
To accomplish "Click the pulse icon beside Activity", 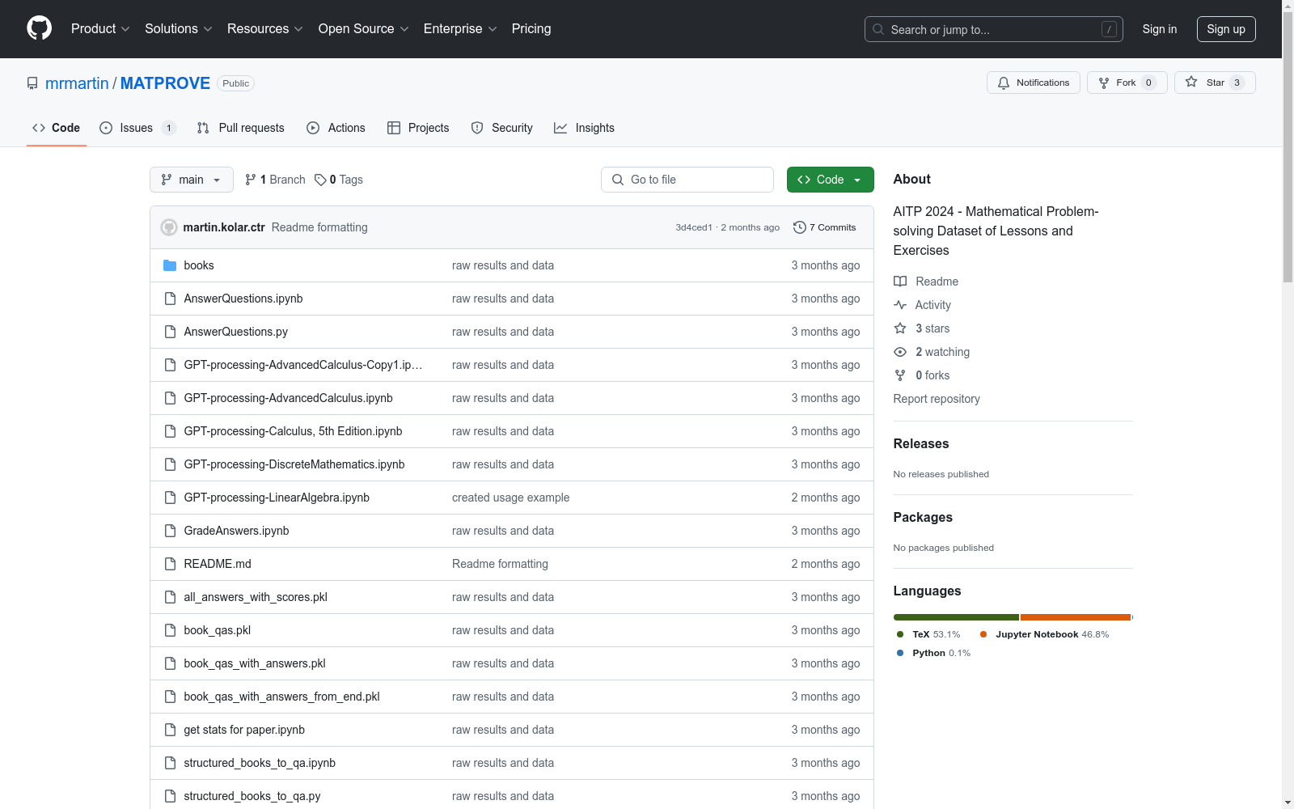I will (900, 305).
